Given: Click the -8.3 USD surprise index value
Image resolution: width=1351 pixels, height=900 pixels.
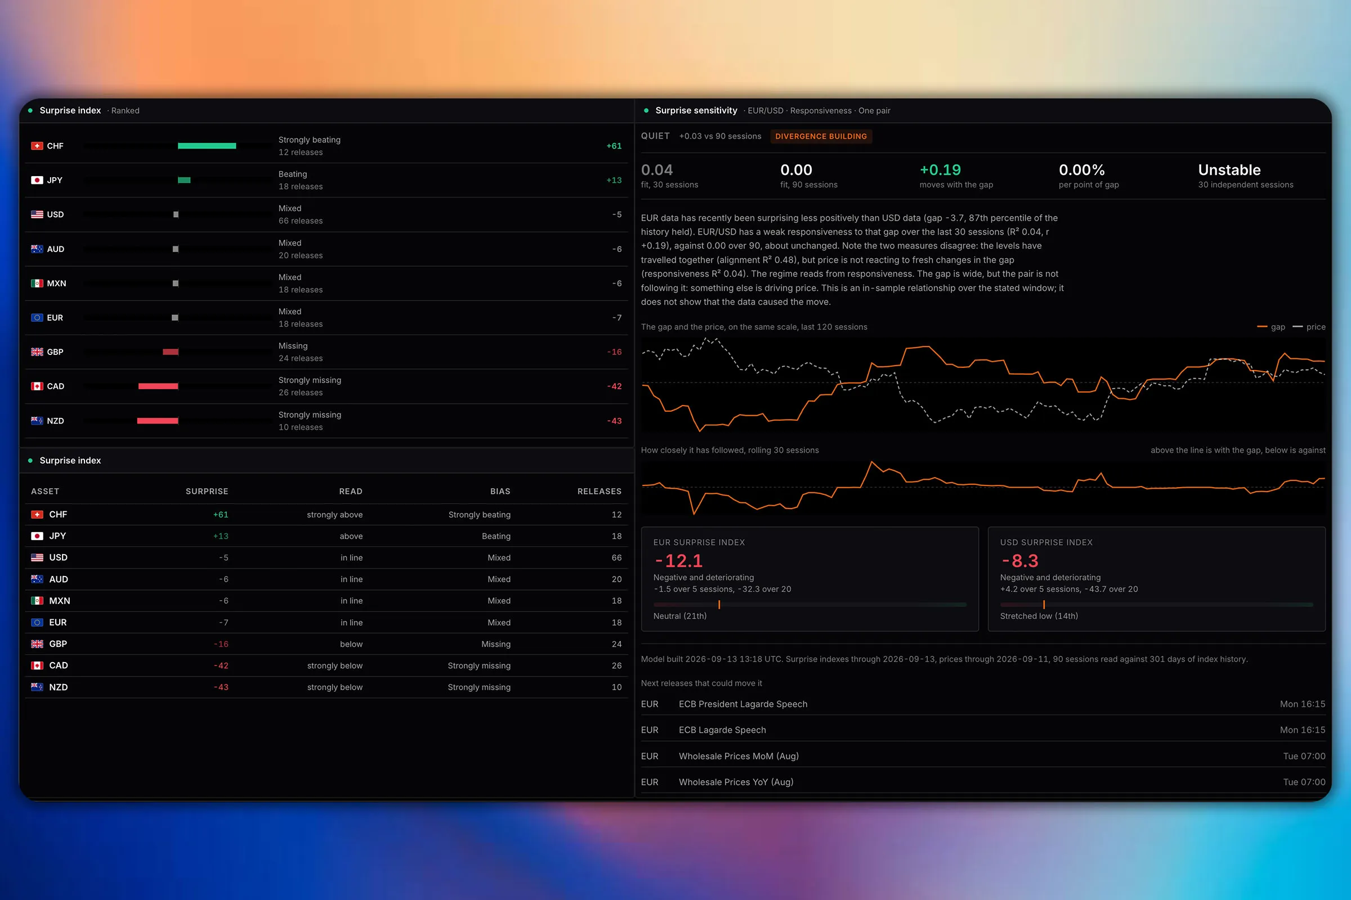Looking at the screenshot, I should pyautogui.click(x=1019, y=561).
